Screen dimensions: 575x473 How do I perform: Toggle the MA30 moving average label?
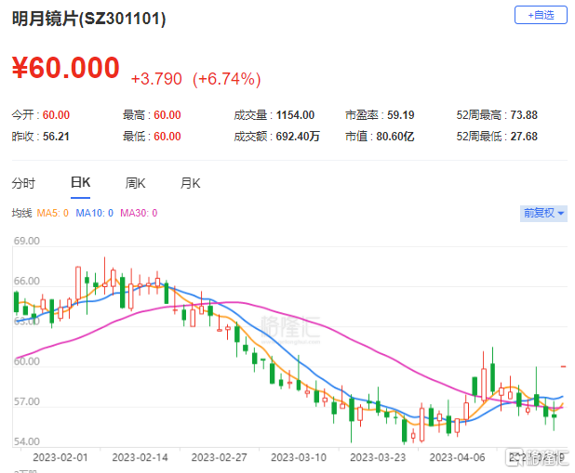click(139, 213)
